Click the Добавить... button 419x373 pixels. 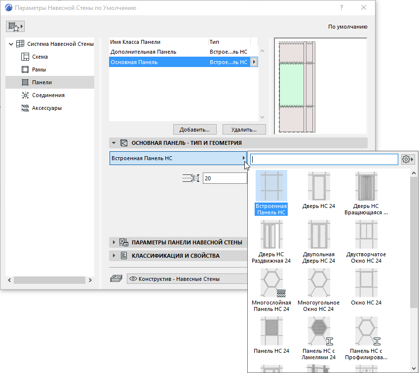(x=194, y=130)
